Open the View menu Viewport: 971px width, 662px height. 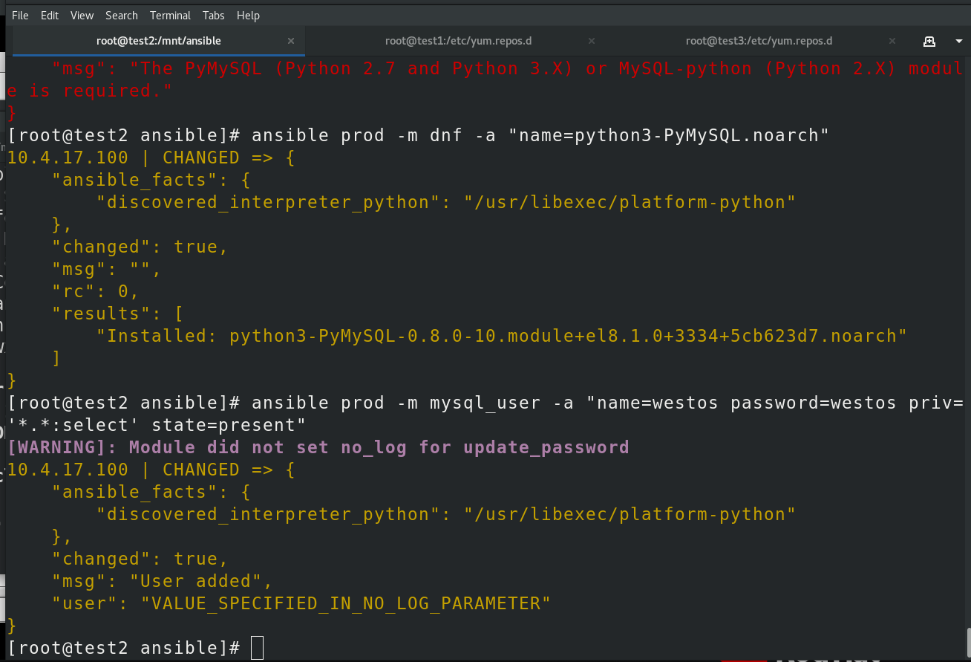point(82,15)
